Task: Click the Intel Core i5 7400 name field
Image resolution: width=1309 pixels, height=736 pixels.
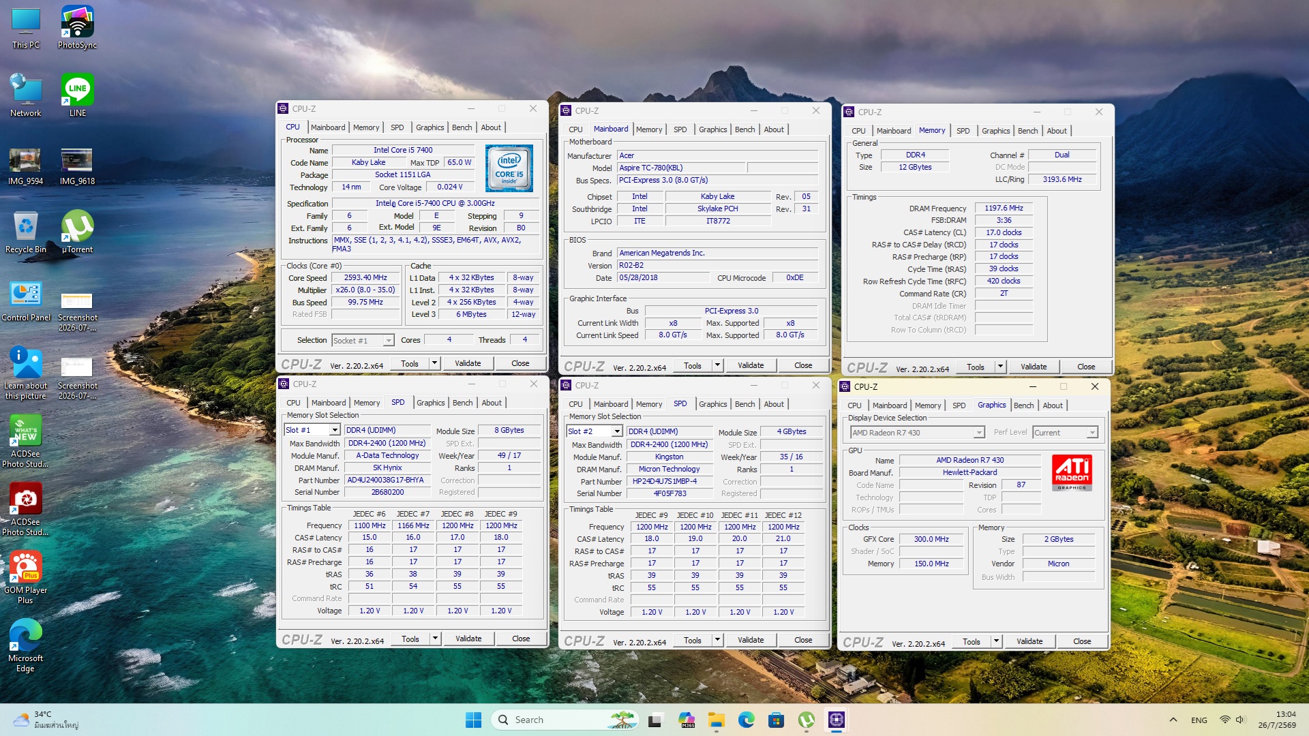Action: (403, 150)
